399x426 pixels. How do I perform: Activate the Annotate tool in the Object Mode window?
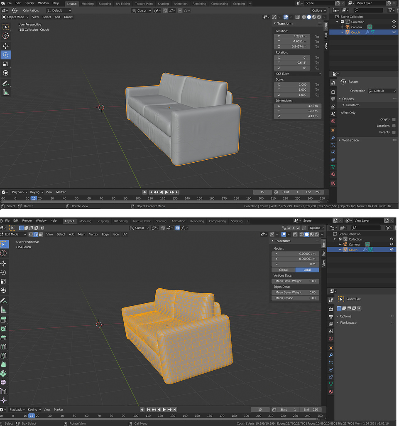click(5, 83)
